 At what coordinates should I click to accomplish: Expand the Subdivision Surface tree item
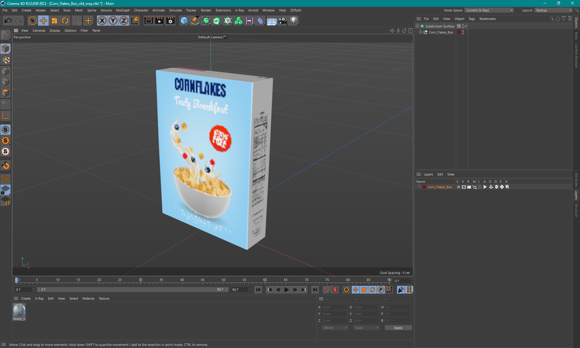418,26
